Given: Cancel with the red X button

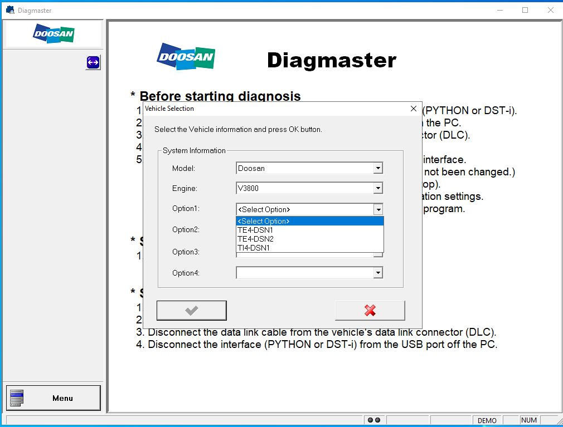Looking at the screenshot, I should coord(370,311).
